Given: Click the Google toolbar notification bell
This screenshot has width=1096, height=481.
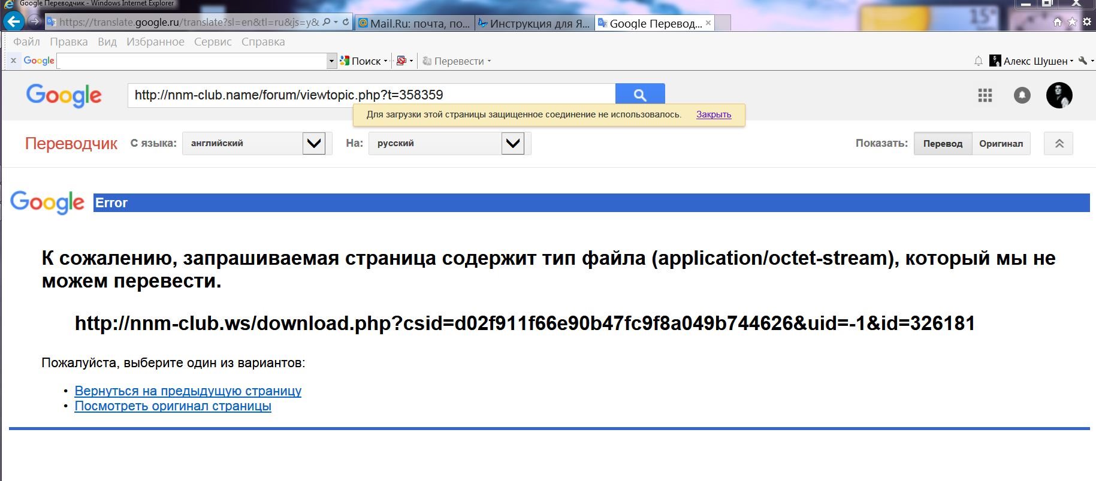Looking at the screenshot, I should pyautogui.click(x=979, y=60).
